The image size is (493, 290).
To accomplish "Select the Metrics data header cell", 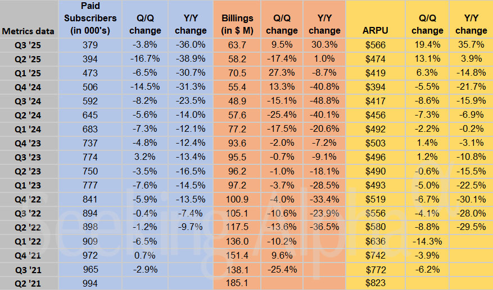I will pos(28,30).
